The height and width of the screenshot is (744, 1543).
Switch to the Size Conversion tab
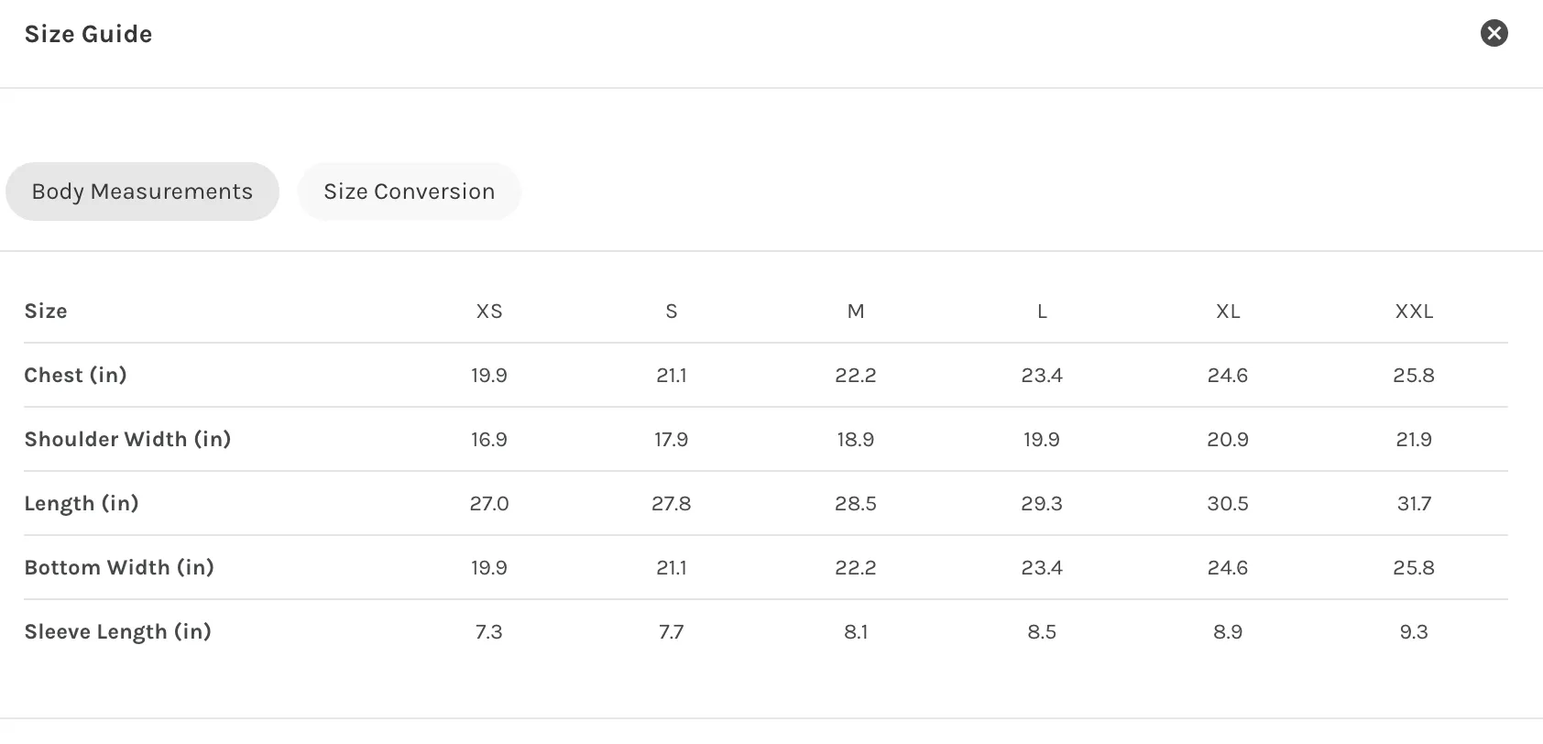point(409,191)
